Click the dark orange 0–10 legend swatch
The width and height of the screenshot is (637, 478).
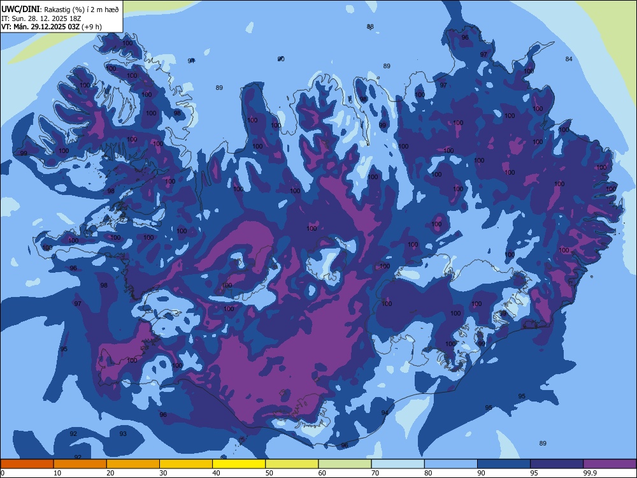27,464
